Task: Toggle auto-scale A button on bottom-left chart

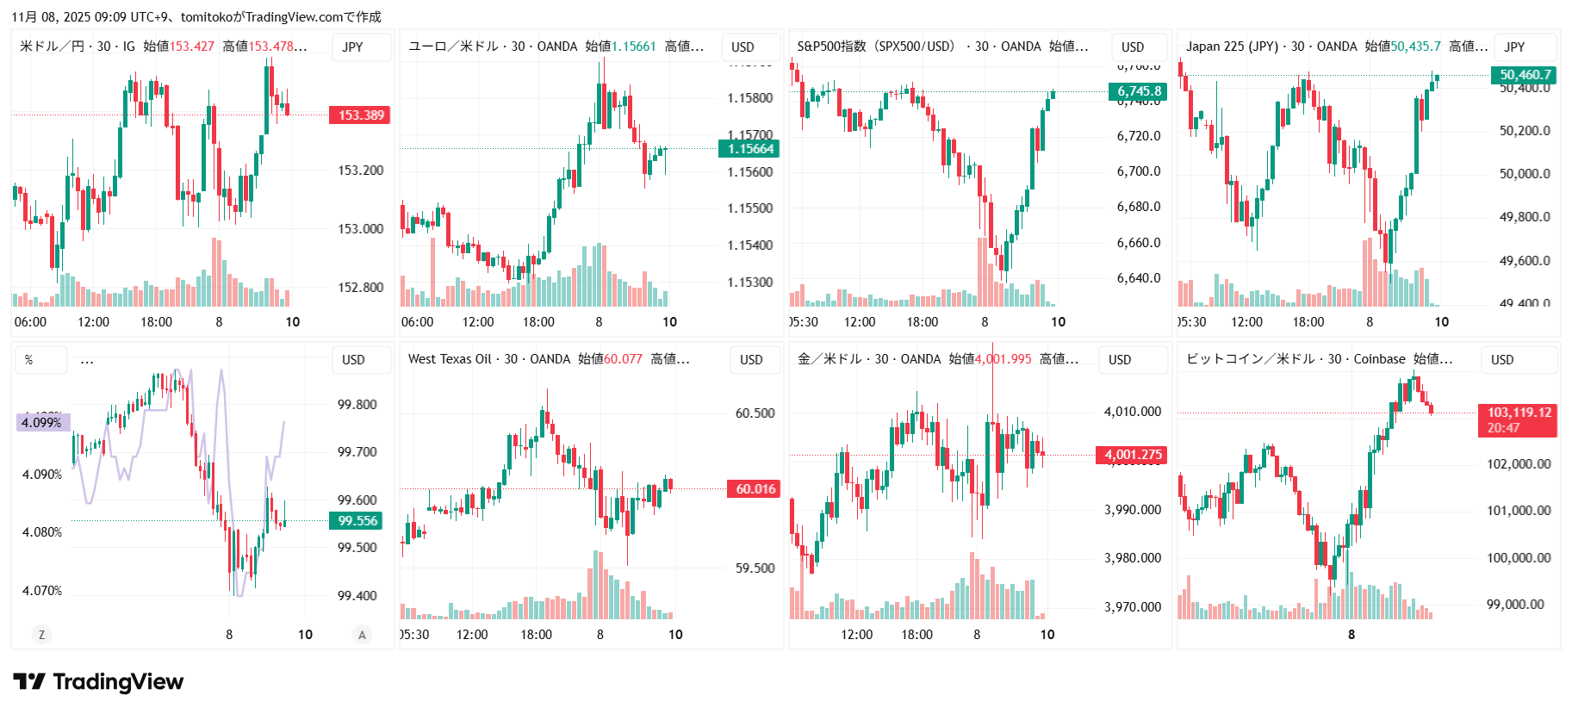Action: click(x=362, y=635)
